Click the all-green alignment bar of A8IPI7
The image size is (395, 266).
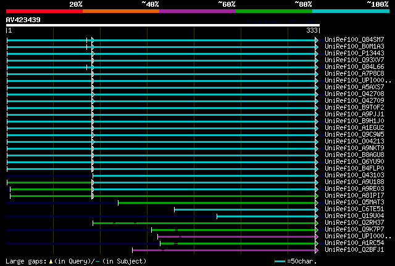tap(163, 196)
